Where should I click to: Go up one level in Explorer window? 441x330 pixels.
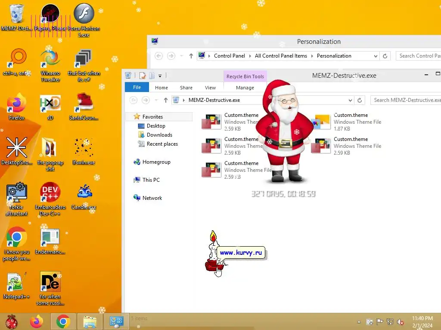click(x=166, y=100)
